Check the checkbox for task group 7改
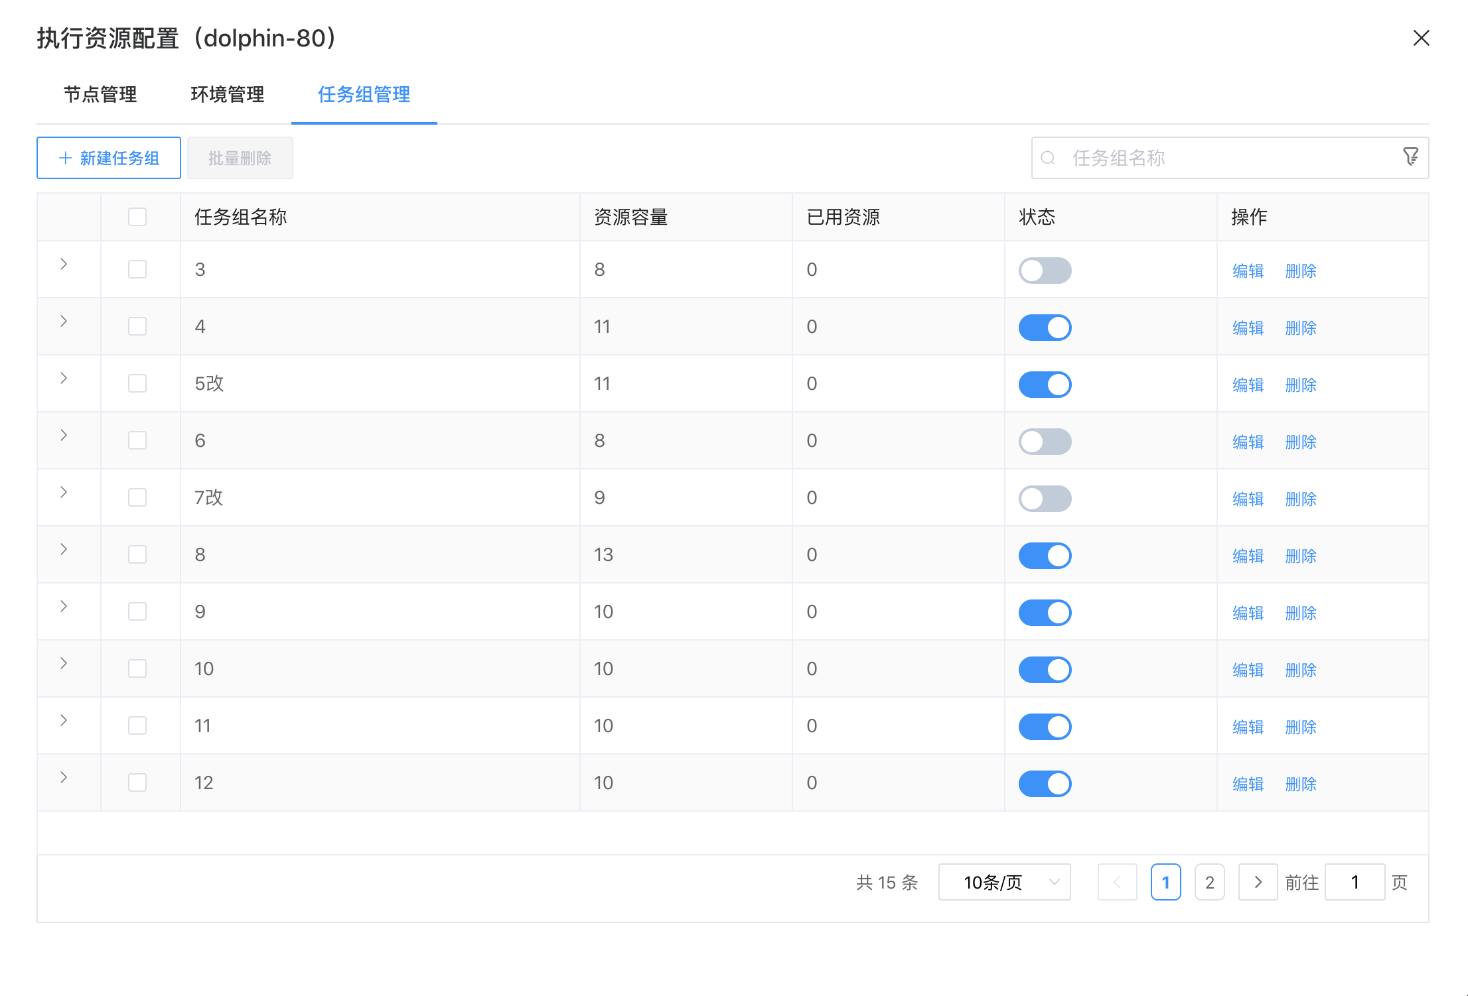 click(137, 497)
